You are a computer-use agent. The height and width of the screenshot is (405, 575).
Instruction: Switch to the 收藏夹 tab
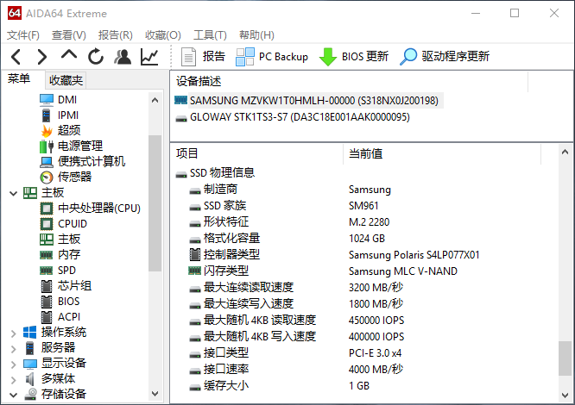(x=66, y=80)
